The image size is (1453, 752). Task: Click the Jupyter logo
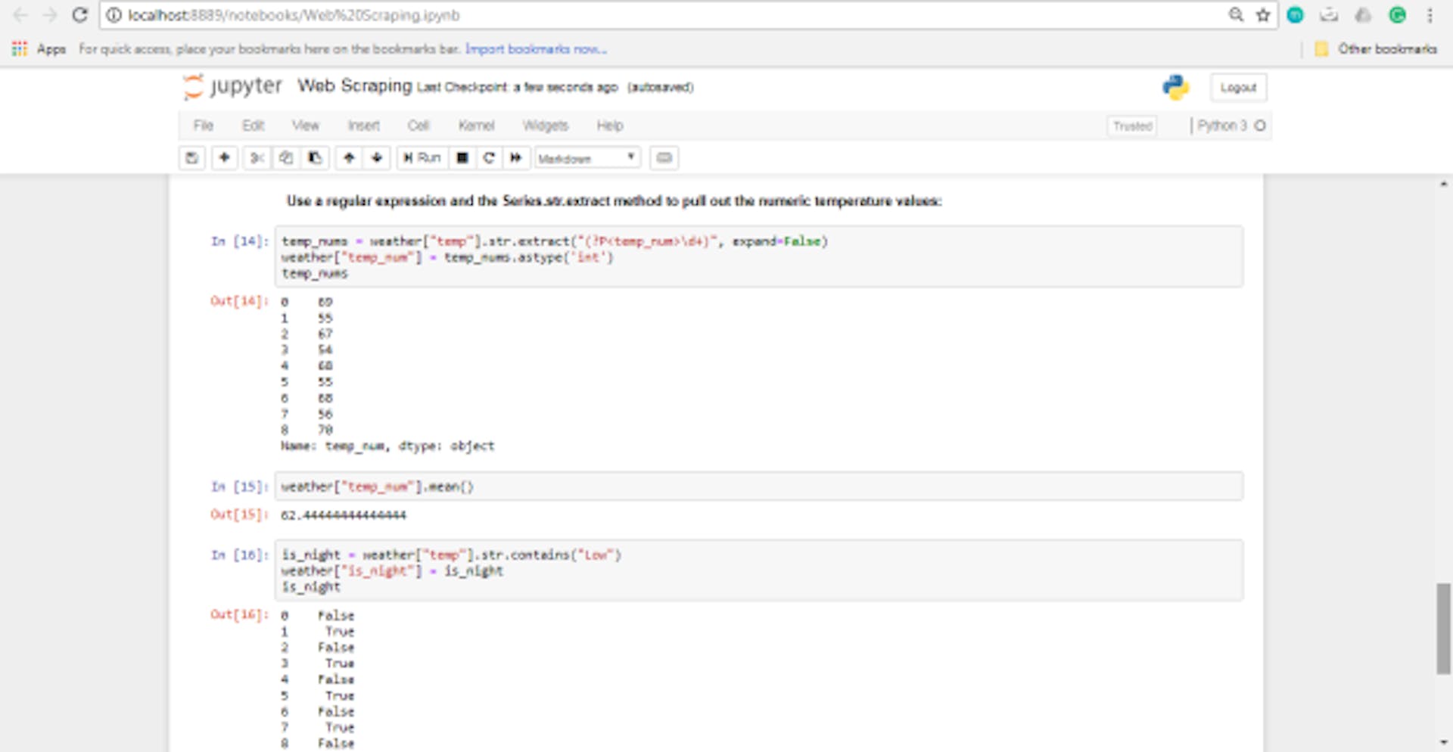point(233,86)
